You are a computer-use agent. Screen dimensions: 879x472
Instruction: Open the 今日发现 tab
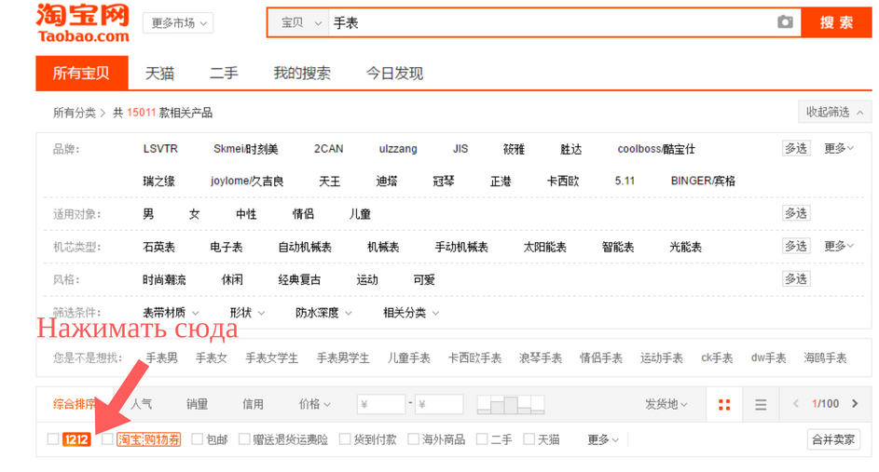pyautogui.click(x=394, y=74)
